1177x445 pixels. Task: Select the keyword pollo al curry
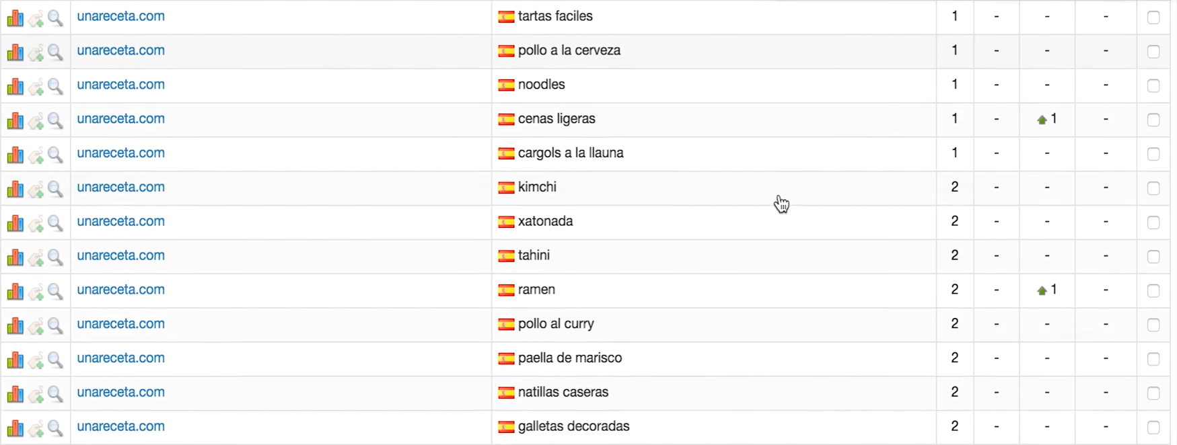[x=555, y=324]
